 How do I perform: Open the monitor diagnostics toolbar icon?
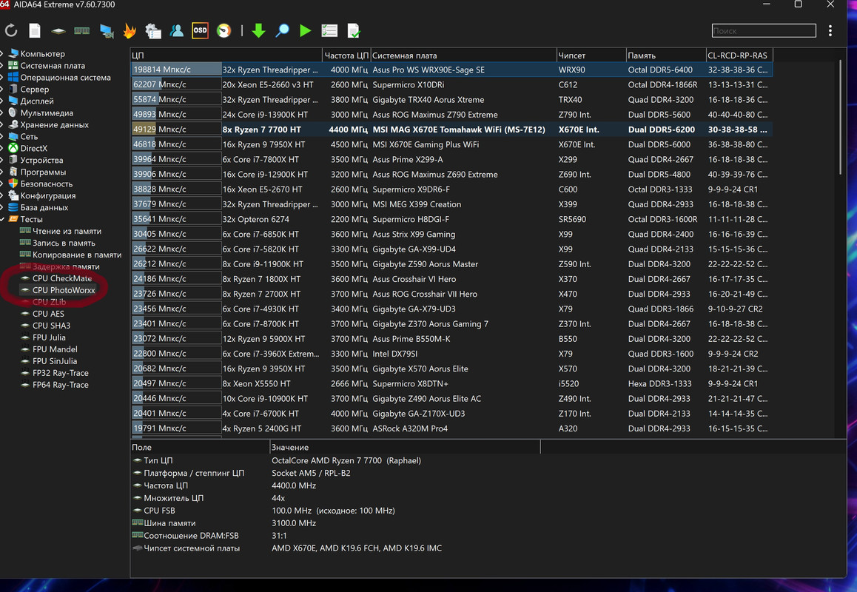pos(107,31)
